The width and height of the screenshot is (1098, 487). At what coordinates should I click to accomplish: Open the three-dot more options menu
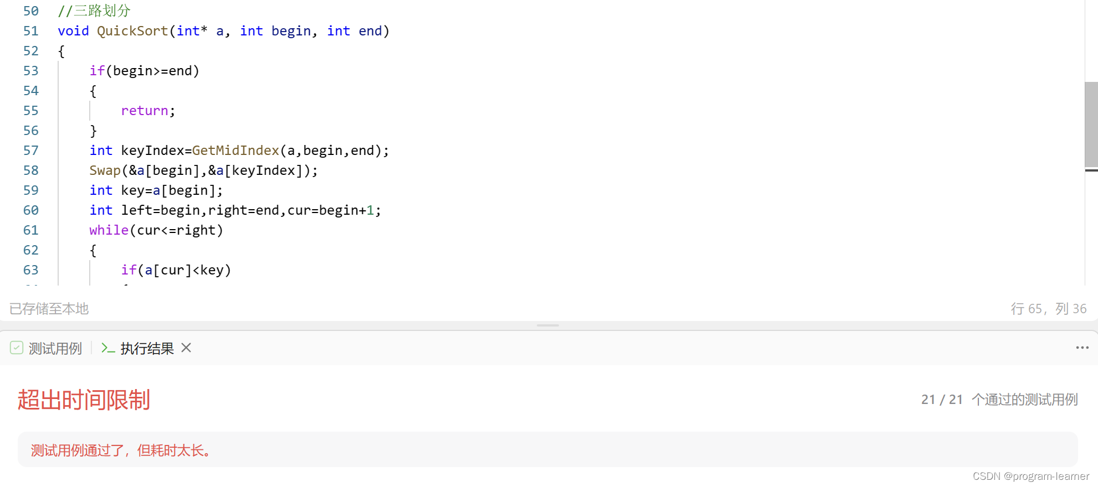coord(1082,348)
